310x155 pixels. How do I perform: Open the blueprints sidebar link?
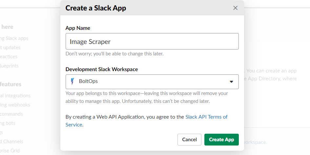9,66
